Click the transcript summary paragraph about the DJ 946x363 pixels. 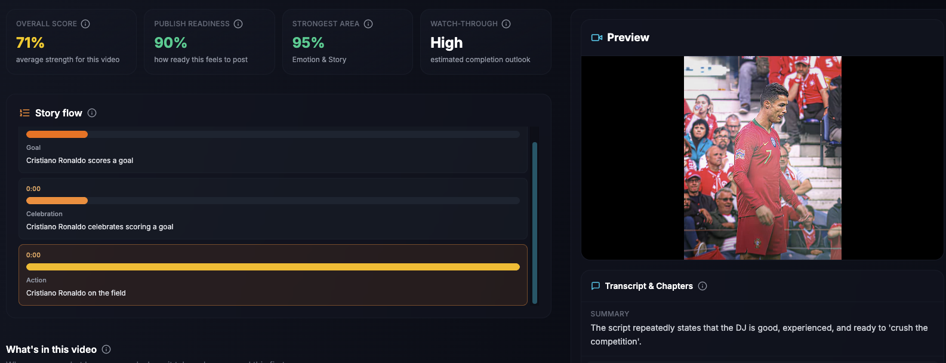click(x=759, y=334)
